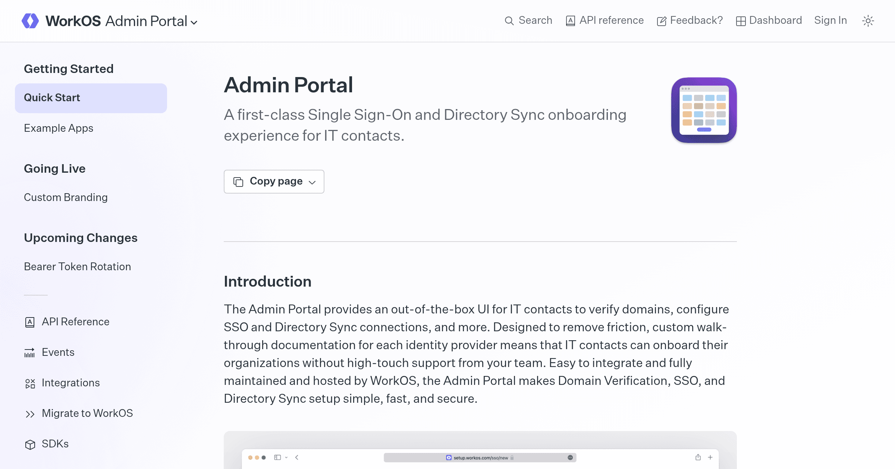Click the Admin Portal page title
Image resolution: width=895 pixels, height=469 pixels.
(288, 85)
